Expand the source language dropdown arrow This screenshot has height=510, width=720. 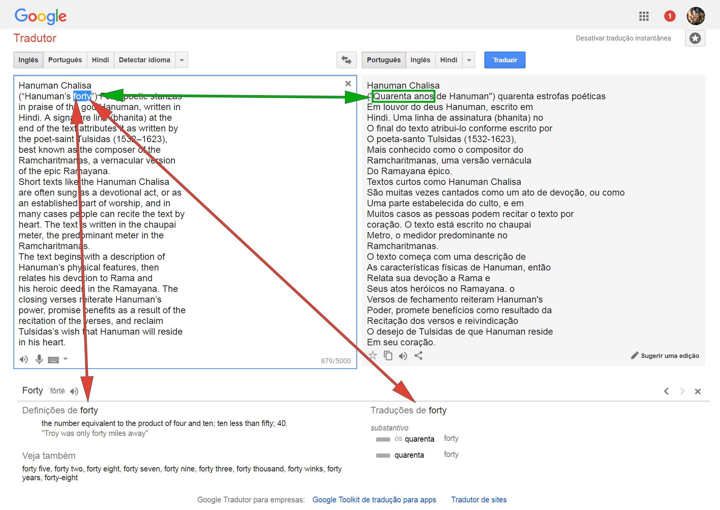182,60
